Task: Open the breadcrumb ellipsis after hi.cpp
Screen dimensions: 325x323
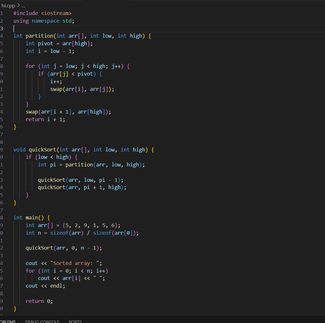Action: pyautogui.click(x=24, y=6)
